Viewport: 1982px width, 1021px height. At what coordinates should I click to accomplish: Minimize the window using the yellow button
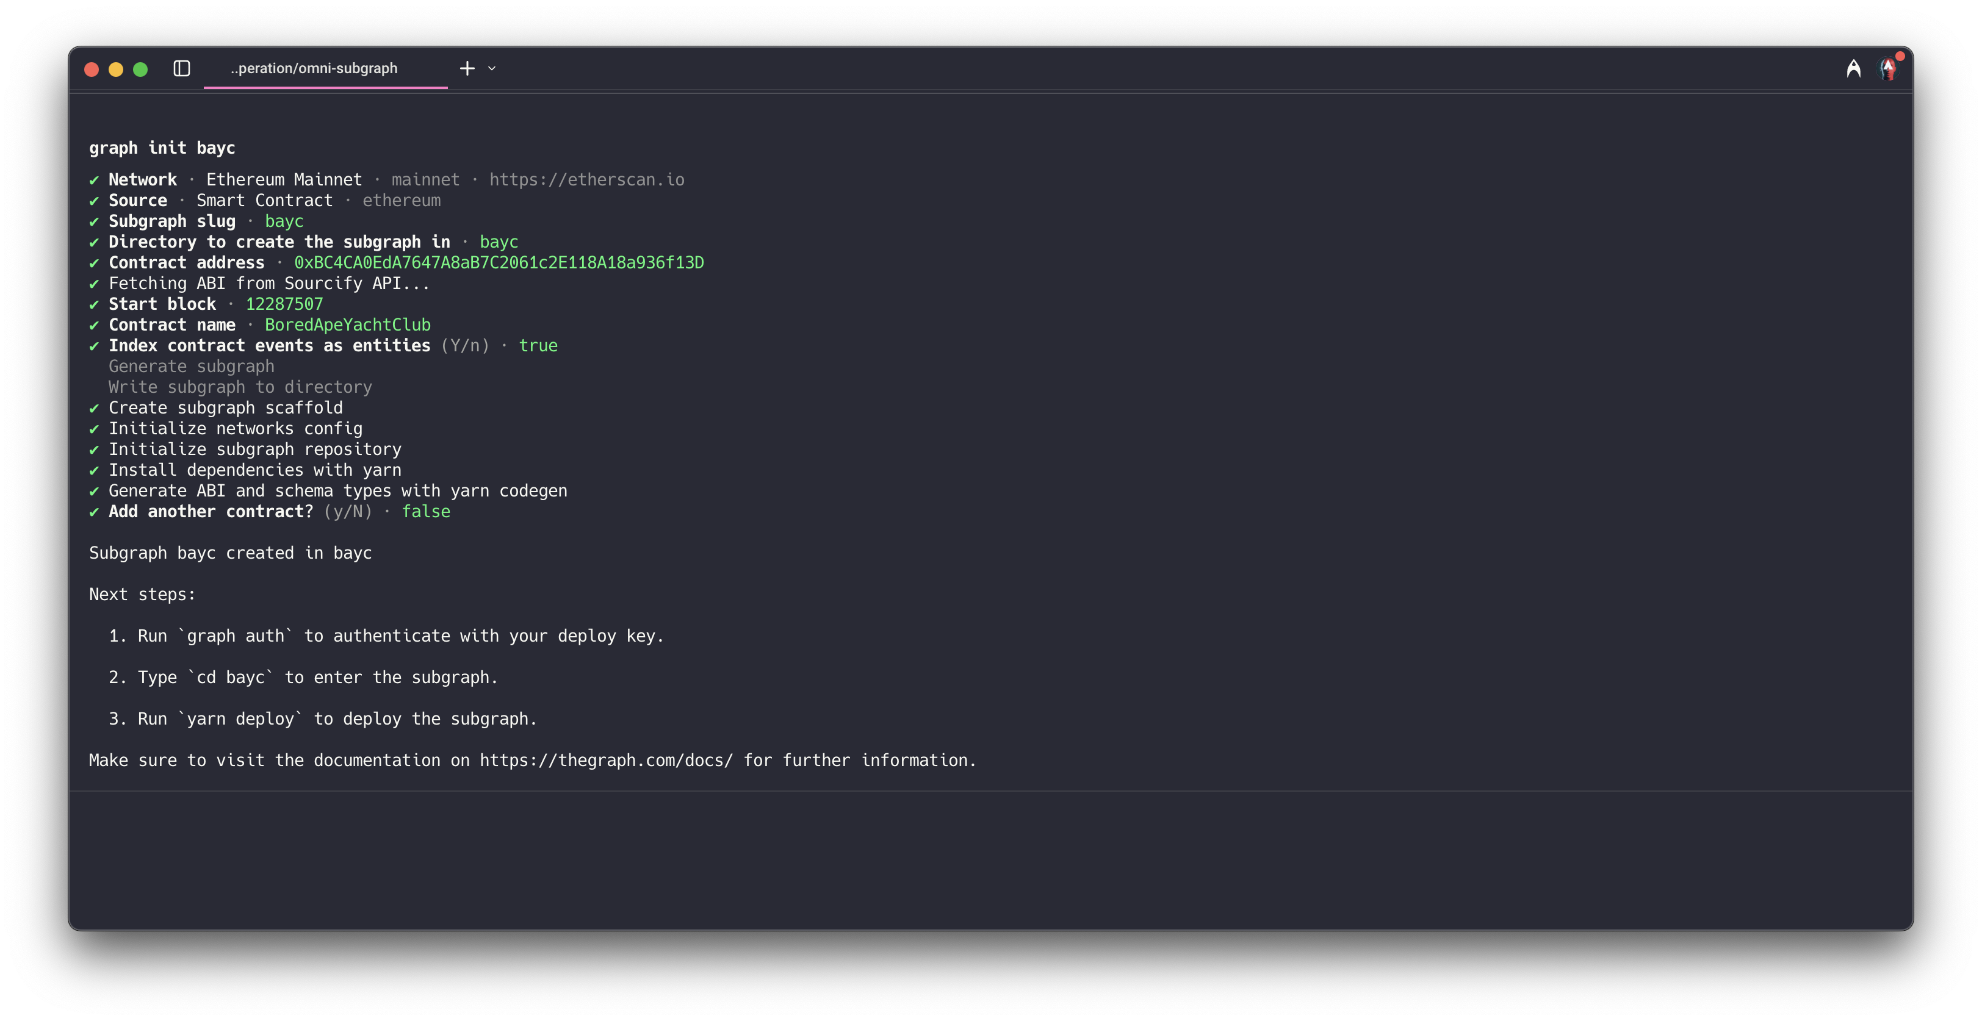click(x=116, y=69)
